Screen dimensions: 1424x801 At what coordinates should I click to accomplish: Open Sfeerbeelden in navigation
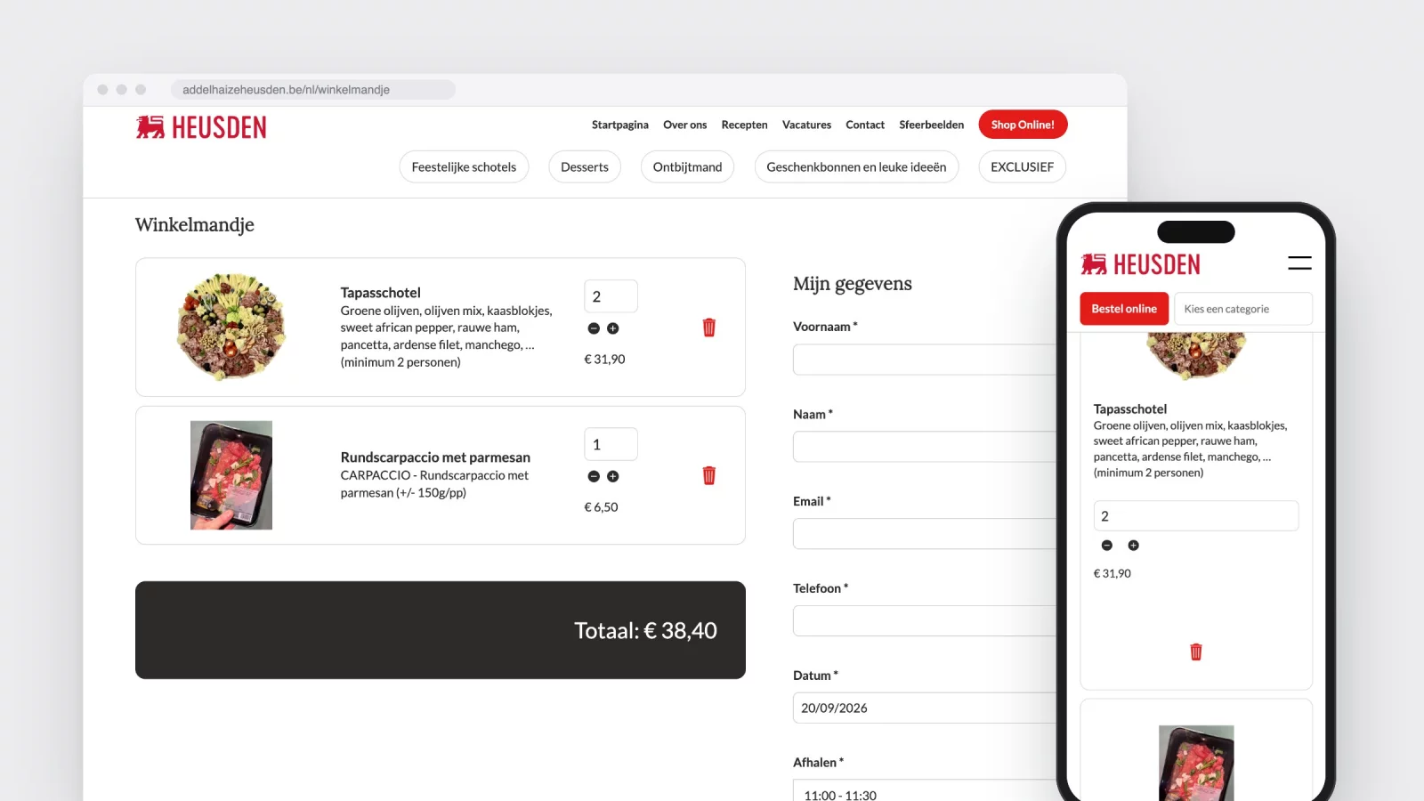(x=931, y=125)
